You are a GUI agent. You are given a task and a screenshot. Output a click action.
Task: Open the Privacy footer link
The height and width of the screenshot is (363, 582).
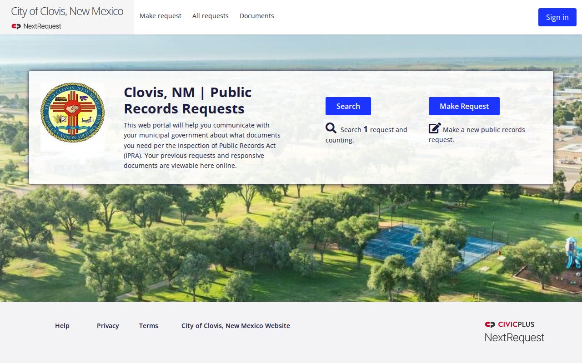[x=108, y=326]
